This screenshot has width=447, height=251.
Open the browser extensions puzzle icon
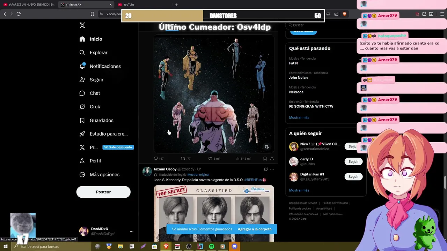pyautogui.click(x=424, y=14)
